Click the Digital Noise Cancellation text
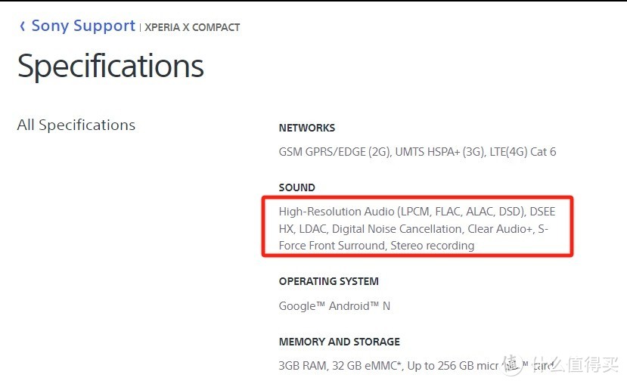This screenshot has height=384, width=627. [397, 229]
